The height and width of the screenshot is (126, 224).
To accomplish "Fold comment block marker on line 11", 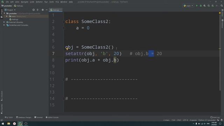I will coord(64,79).
